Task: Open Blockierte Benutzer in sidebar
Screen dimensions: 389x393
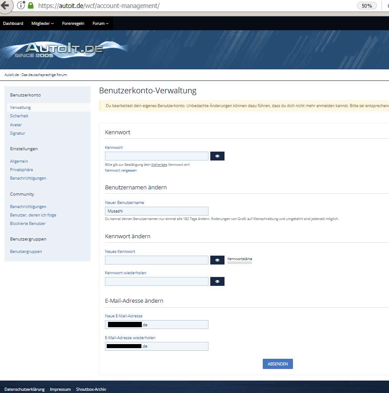Action: coord(28,224)
